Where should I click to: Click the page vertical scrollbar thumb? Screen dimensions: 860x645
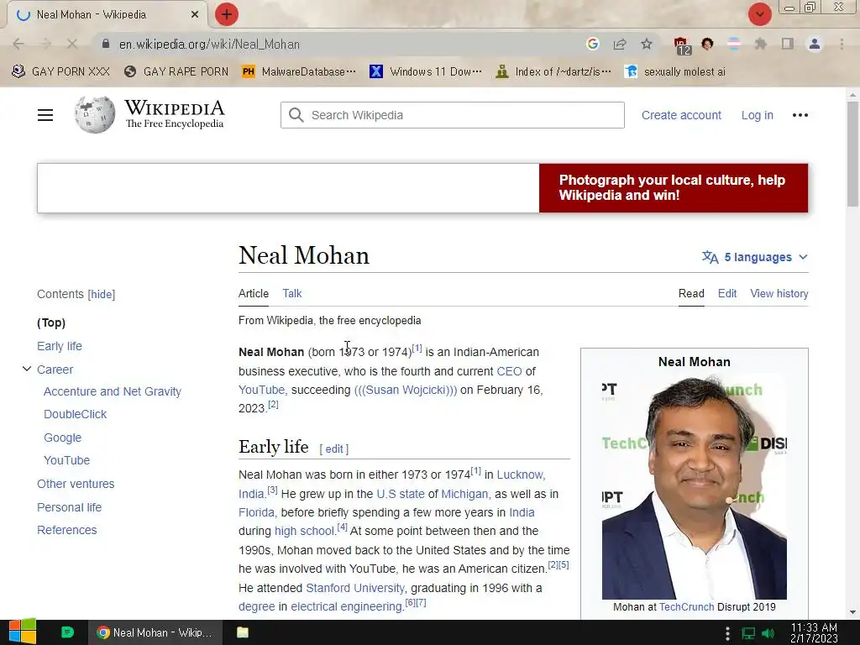853,154
